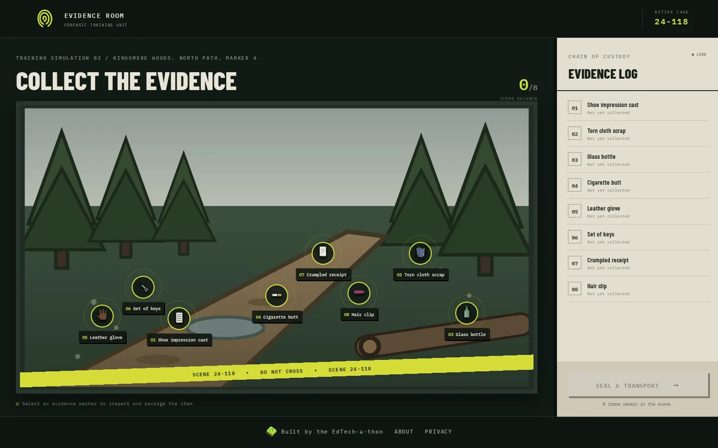718x448 pixels.
Task: Click 'Glass bottle' in the Evidence Log
Action: [x=601, y=157]
